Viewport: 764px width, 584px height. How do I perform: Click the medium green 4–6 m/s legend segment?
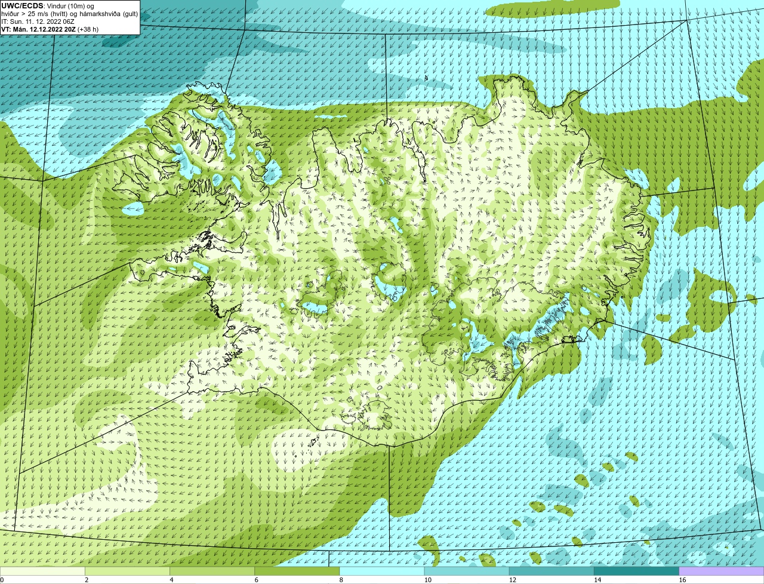click(x=212, y=571)
